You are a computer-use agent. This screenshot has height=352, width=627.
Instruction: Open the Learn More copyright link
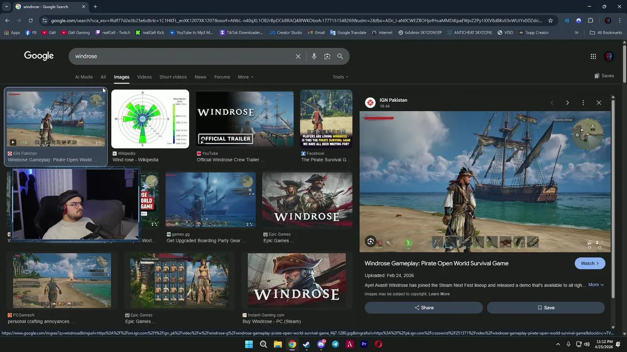[439, 294]
